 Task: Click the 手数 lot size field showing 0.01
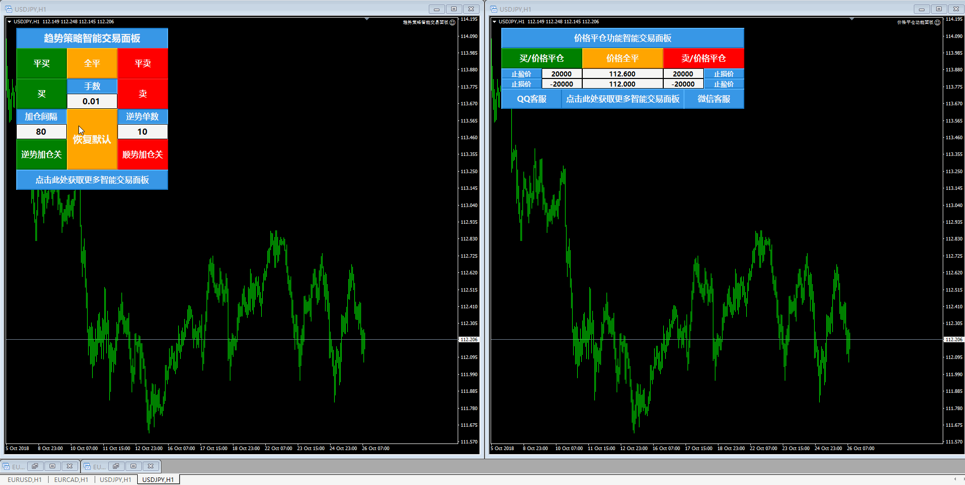[92, 101]
